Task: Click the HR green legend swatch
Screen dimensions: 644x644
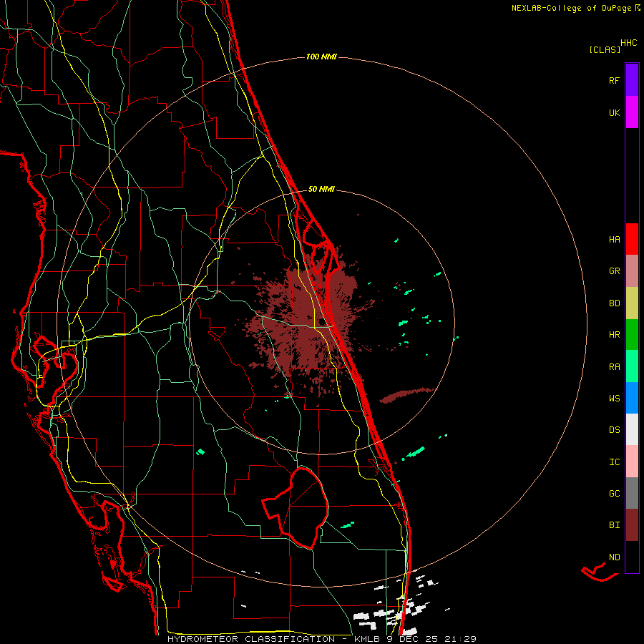Action: pyautogui.click(x=632, y=334)
